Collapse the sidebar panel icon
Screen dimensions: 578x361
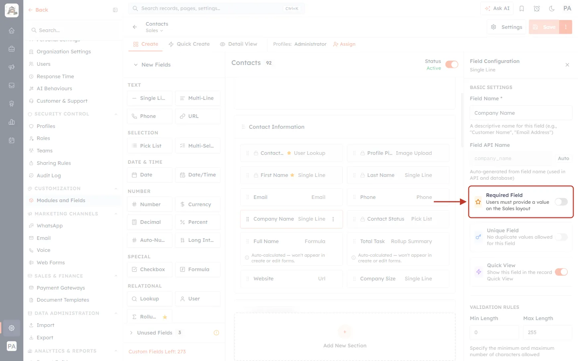tap(115, 10)
